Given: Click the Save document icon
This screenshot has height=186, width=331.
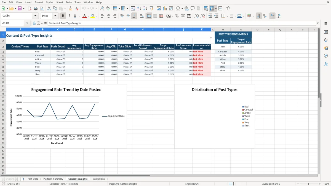Looking at the screenshot, I should point(20,9).
